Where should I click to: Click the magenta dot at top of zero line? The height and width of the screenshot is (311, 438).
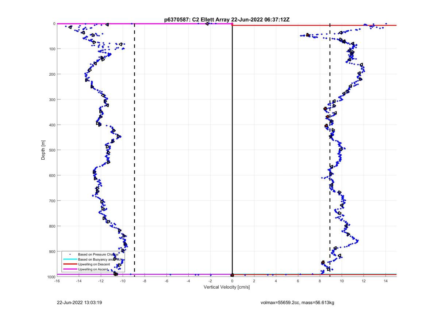[232, 24]
